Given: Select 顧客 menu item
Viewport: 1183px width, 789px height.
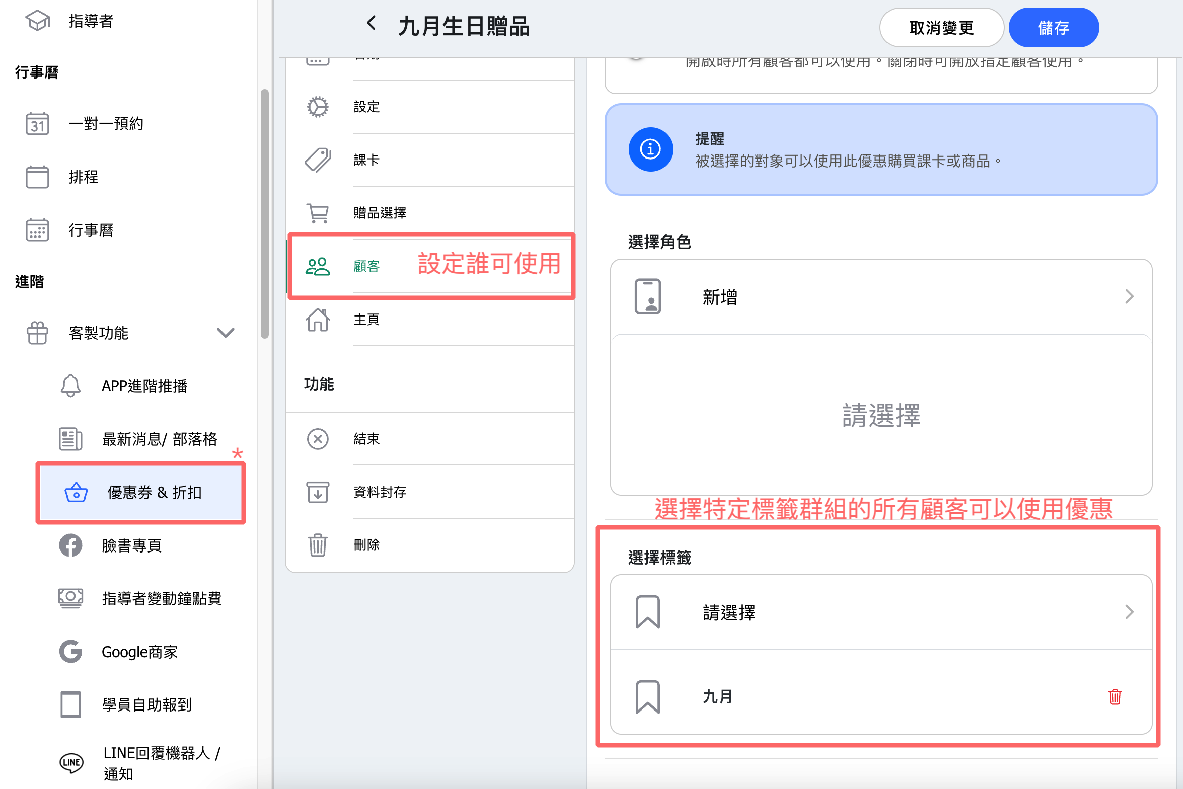Looking at the screenshot, I should pos(366,266).
